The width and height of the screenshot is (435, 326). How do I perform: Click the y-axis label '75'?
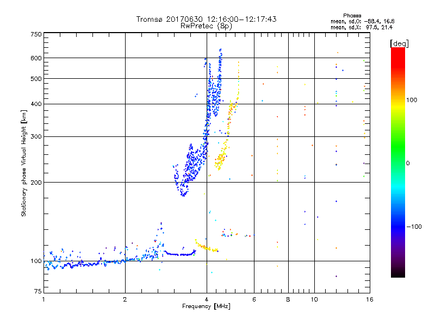point(38,291)
